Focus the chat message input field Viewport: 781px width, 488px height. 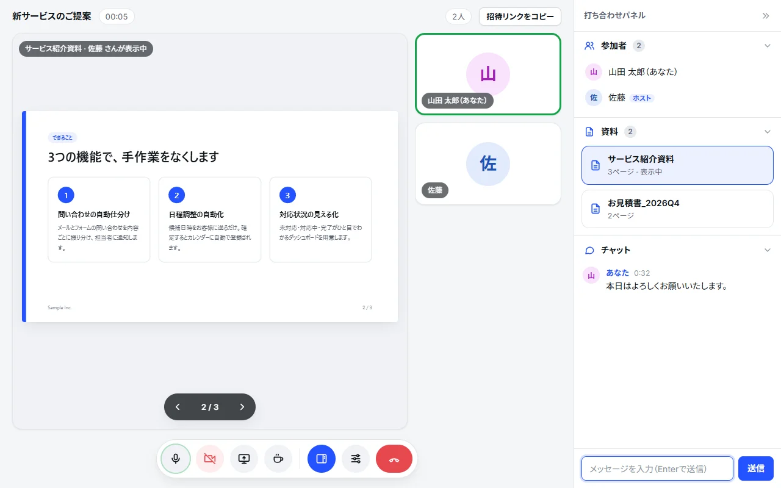(x=657, y=468)
